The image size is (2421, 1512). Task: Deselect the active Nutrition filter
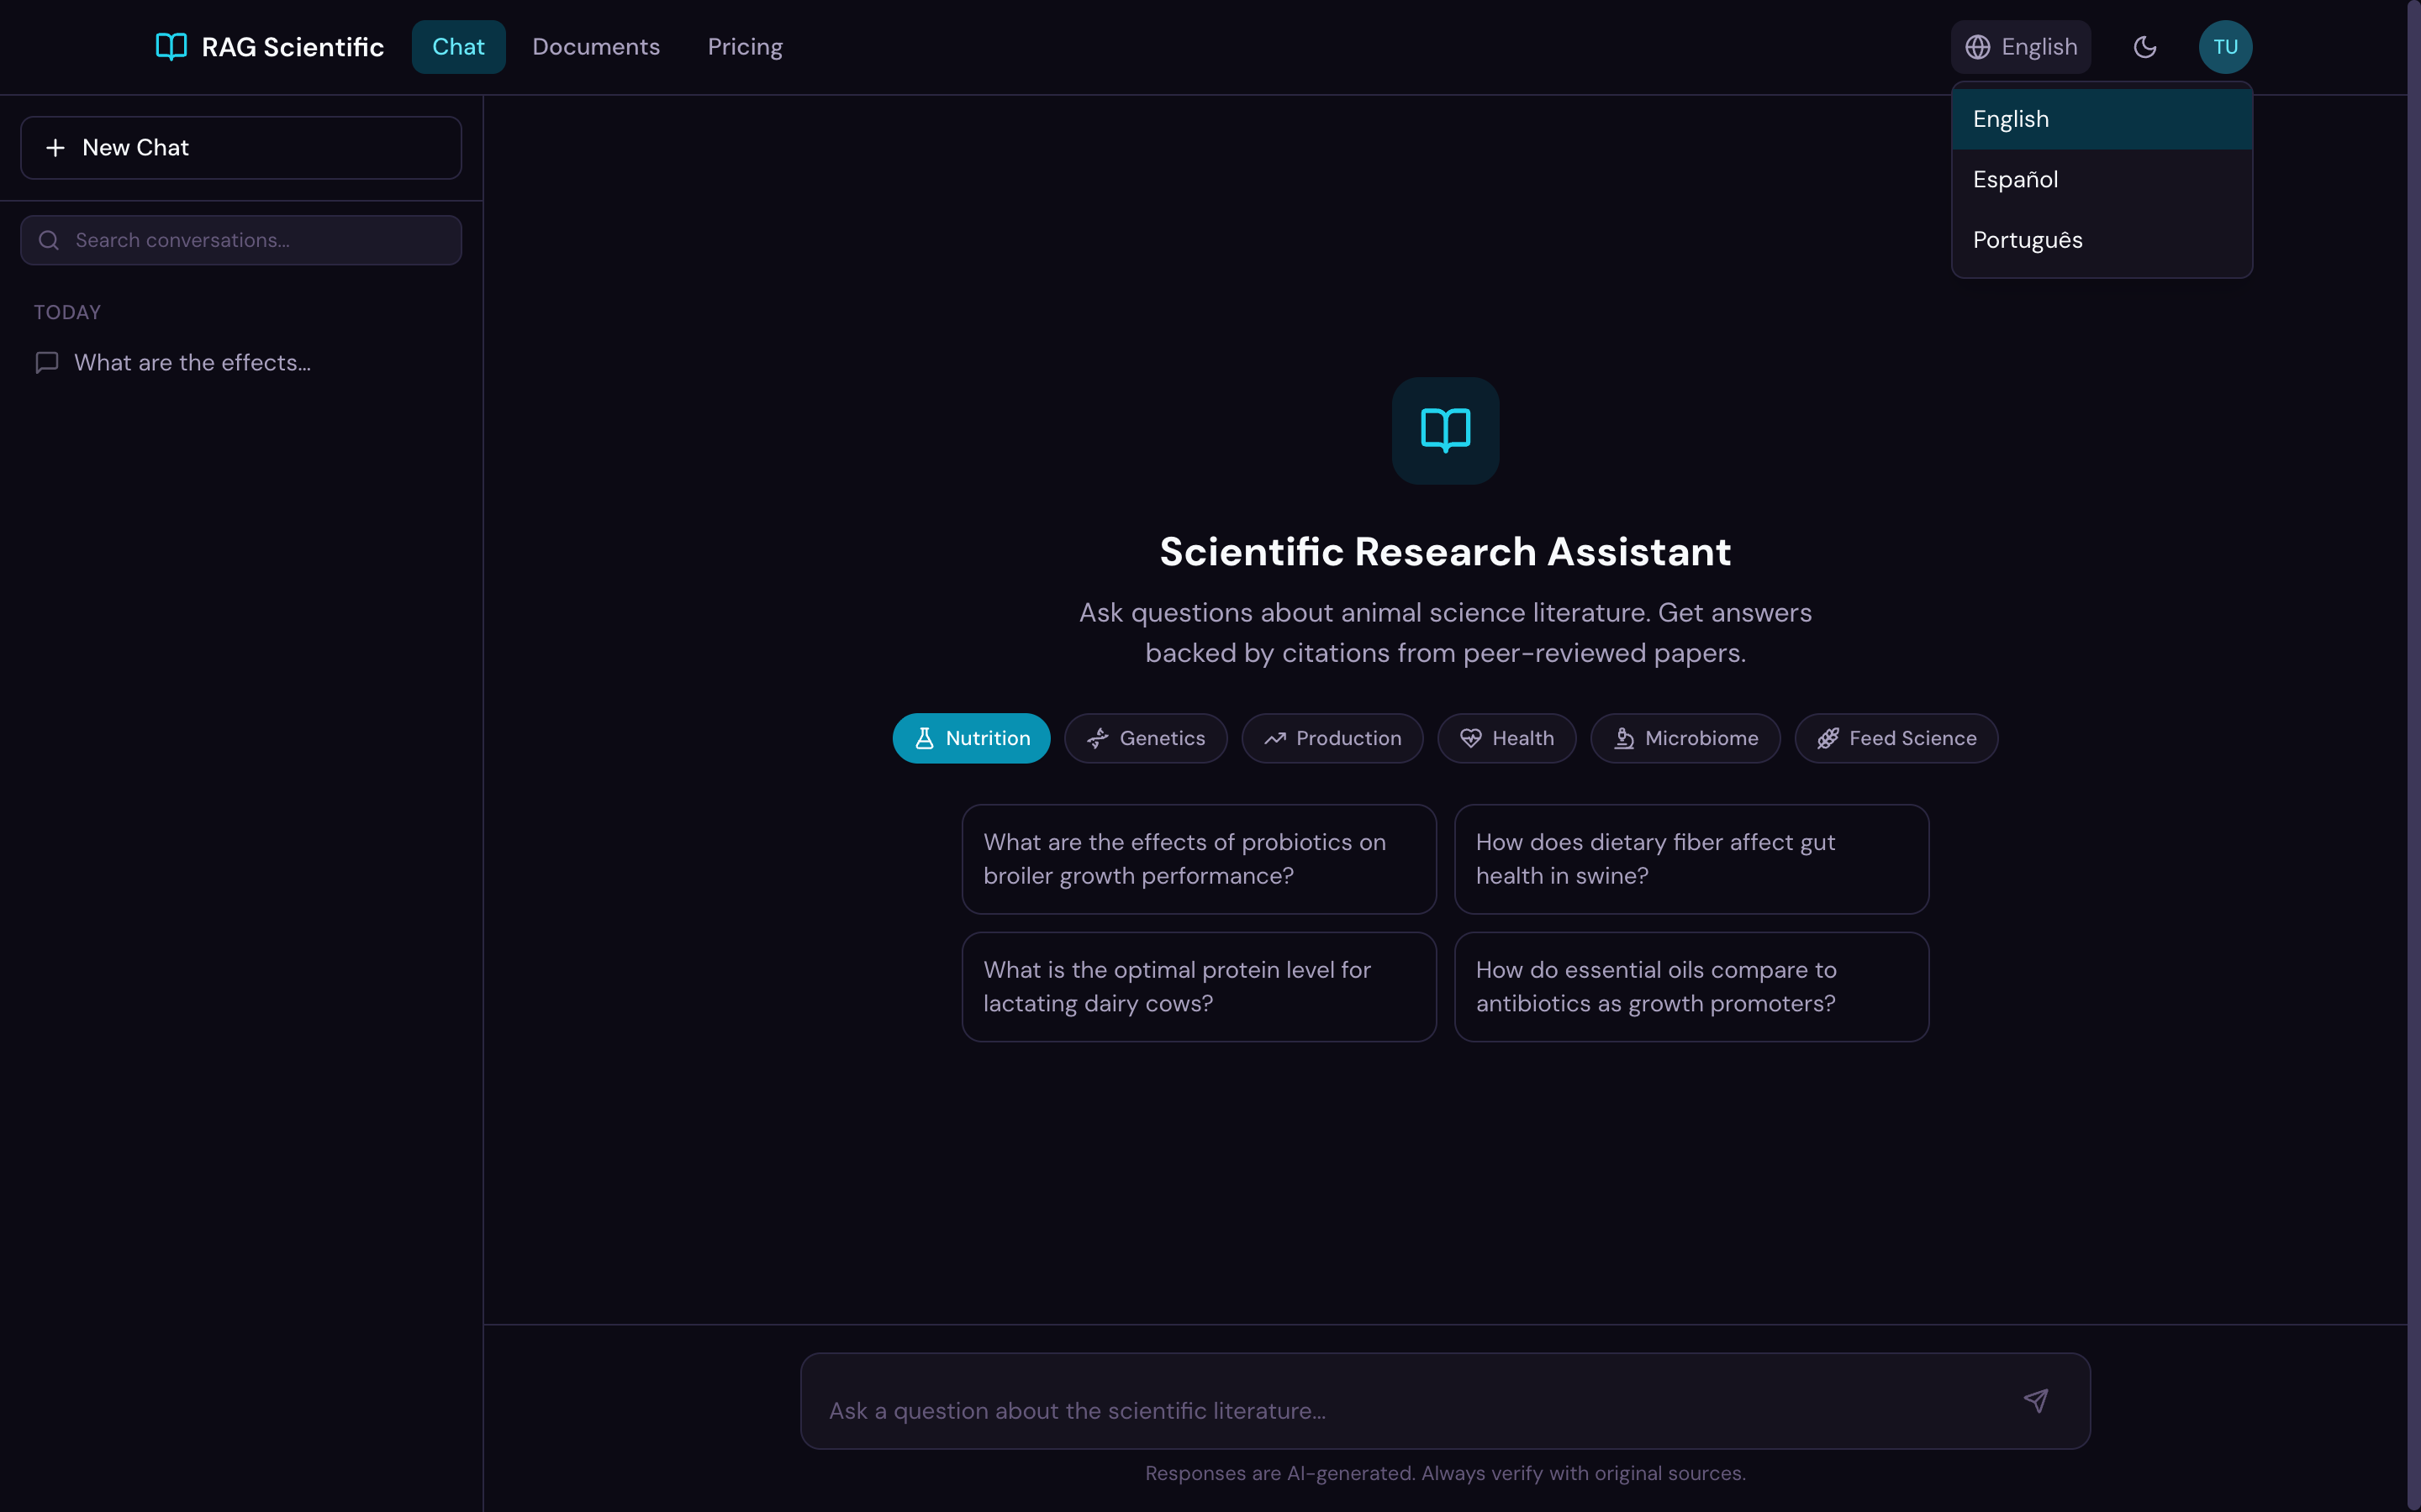coord(972,738)
